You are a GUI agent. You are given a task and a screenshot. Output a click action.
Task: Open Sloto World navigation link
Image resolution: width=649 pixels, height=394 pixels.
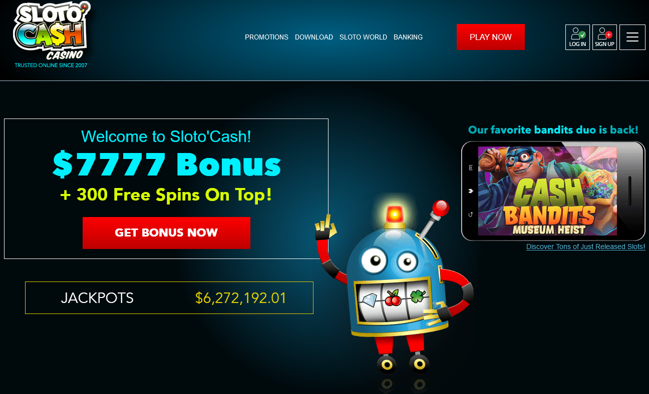pos(363,37)
